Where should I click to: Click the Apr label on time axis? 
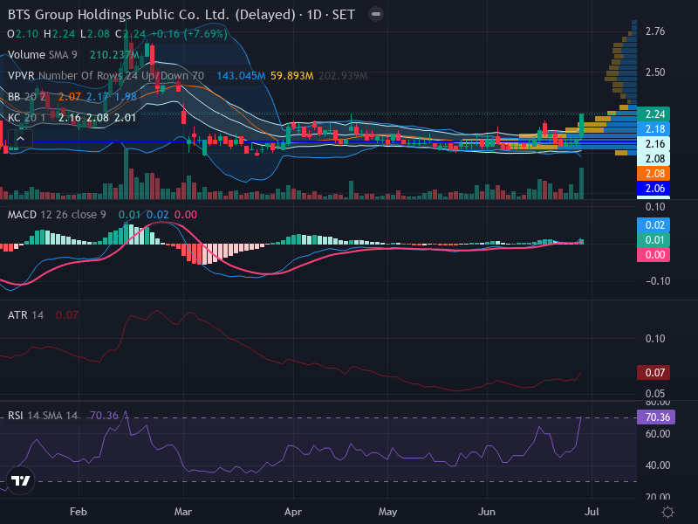tap(293, 512)
